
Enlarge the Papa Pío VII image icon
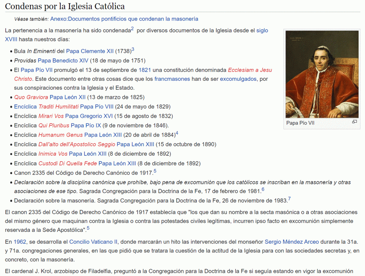click(354, 122)
